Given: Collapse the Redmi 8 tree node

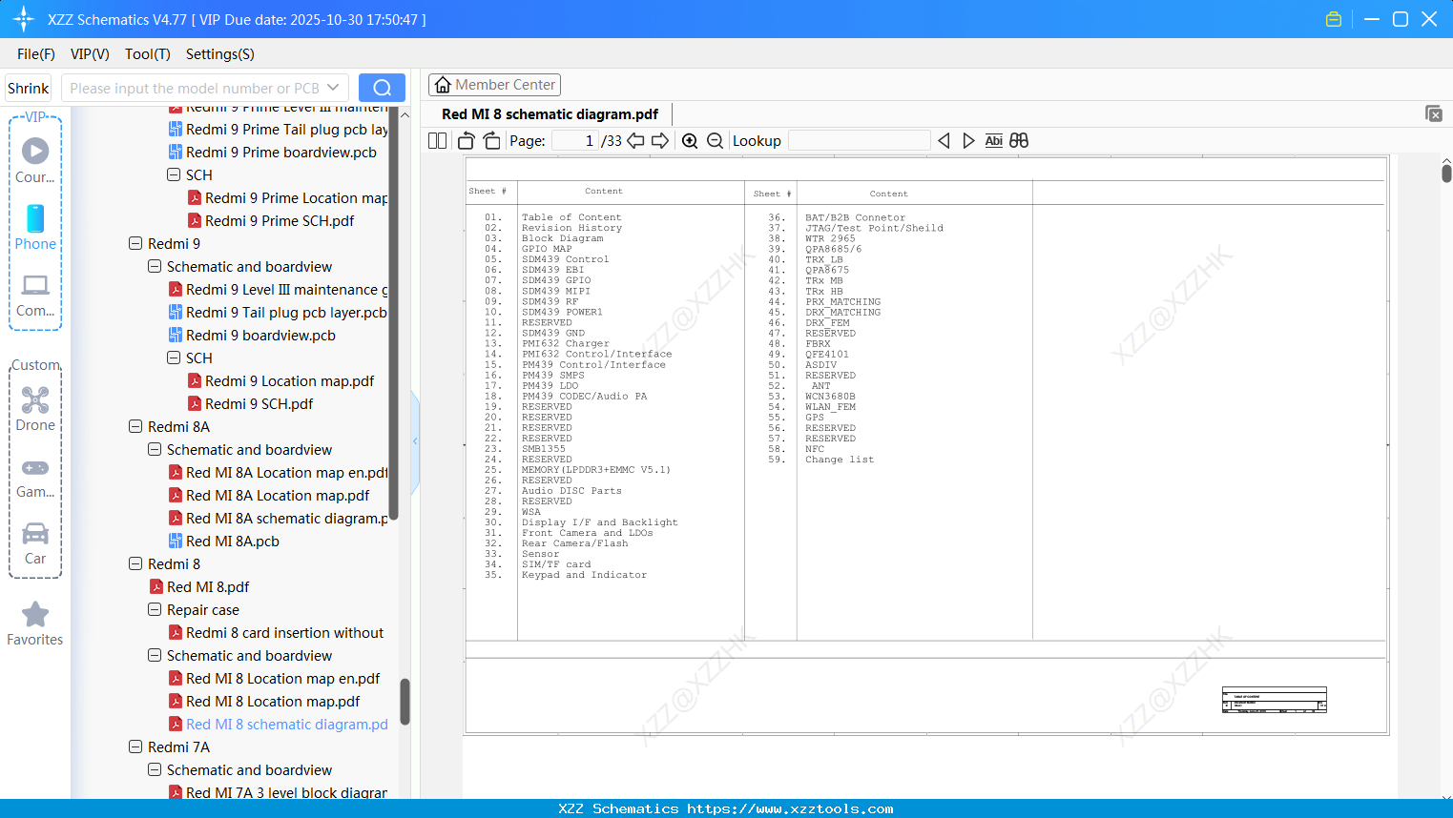Looking at the screenshot, I should pyautogui.click(x=135, y=563).
